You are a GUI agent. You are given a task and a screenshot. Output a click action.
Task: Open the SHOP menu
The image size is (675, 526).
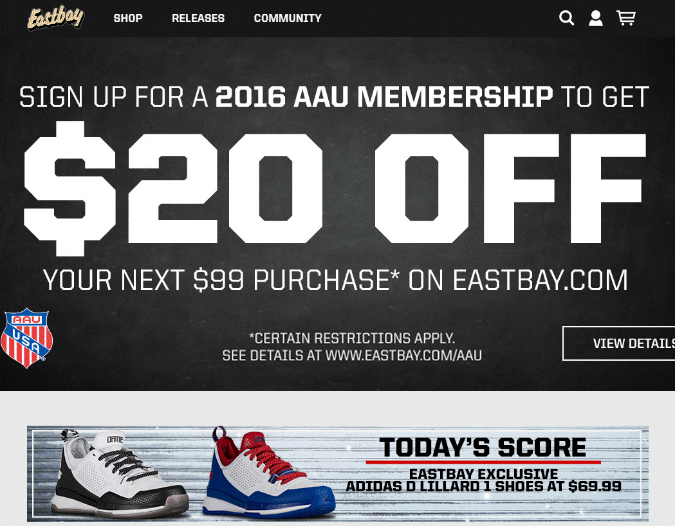127,18
